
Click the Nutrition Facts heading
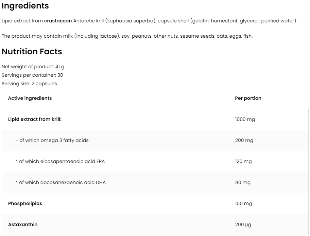pos(32,52)
